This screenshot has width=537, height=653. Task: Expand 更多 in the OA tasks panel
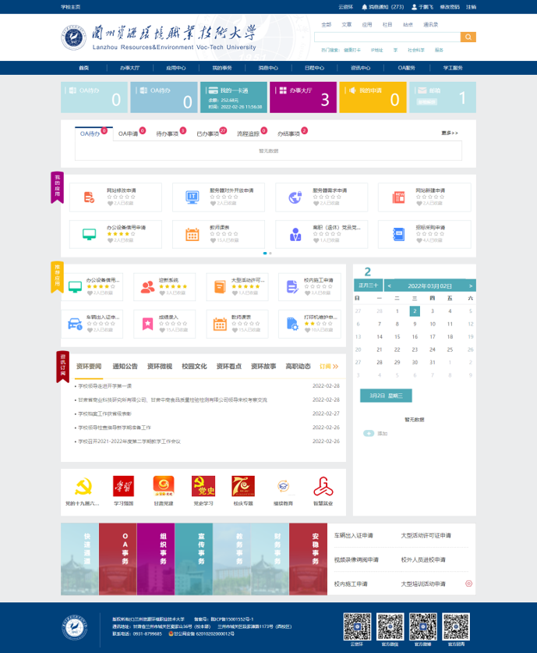(450, 133)
